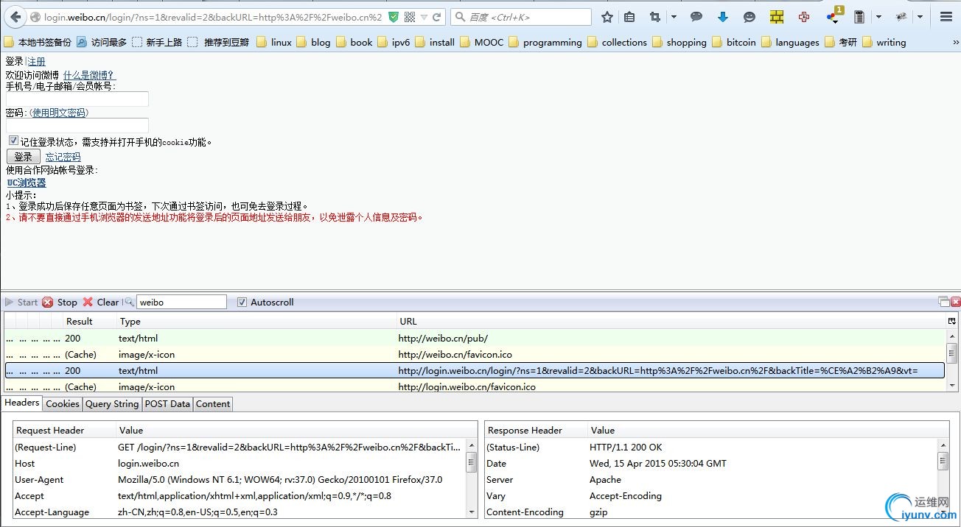
Task: Open the programming bookmarks folder
Action: [x=545, y=43]
